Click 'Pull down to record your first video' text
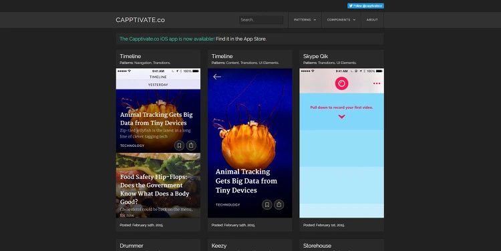501x251 pixels. point(341,107)
